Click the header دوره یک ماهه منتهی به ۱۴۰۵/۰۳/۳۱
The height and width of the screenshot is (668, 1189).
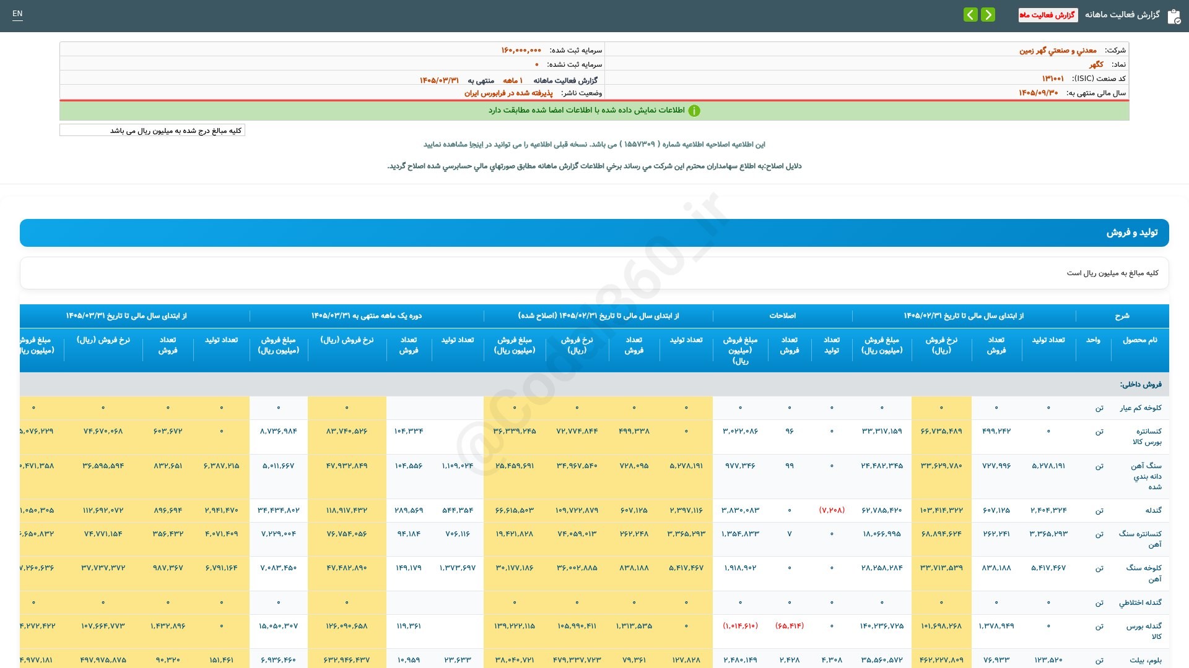coord(367,315)
